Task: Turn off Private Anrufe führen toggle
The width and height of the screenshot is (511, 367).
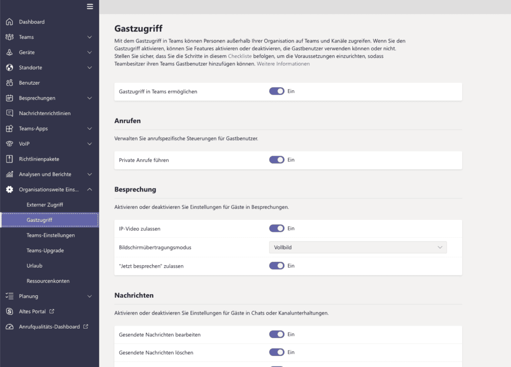Action: pyautogui.click(x=276, y=160)
